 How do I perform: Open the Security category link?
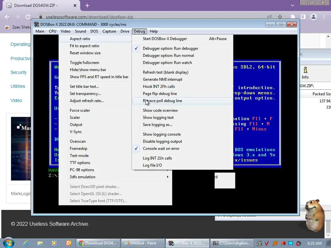[x=18, y=72]
